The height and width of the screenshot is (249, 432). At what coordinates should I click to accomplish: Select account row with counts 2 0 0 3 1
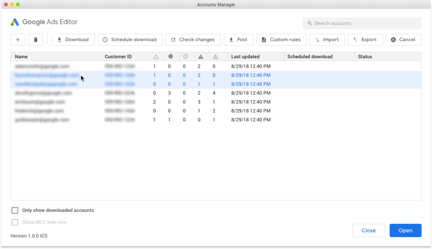coord(216,102)
